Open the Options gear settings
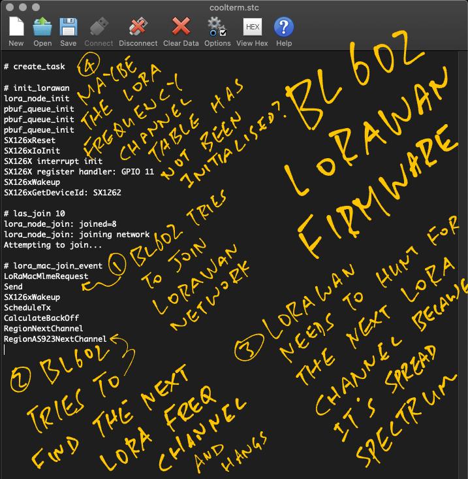Screen dimensions: 468x479 coord(217,28)
